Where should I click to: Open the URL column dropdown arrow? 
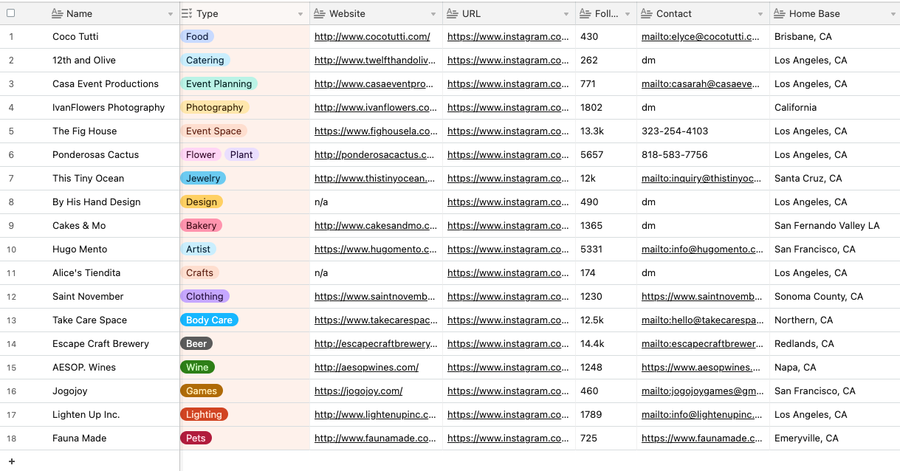pos(566,14)
